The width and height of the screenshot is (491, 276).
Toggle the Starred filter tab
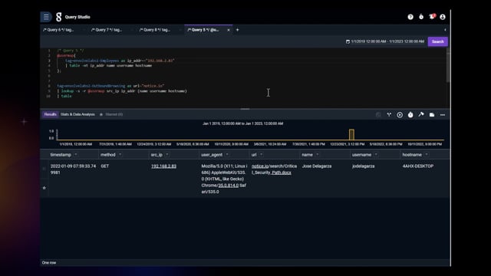[111, 114]
